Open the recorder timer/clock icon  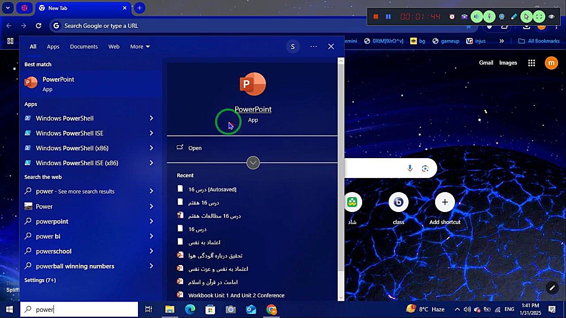[x=452, y=17]
